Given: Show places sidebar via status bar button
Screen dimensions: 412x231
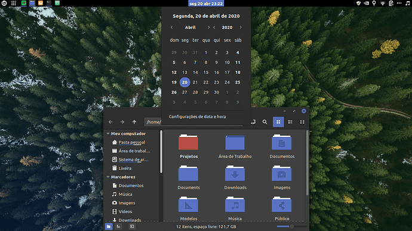Looking at the screenshot, I should tap(109, 227).
